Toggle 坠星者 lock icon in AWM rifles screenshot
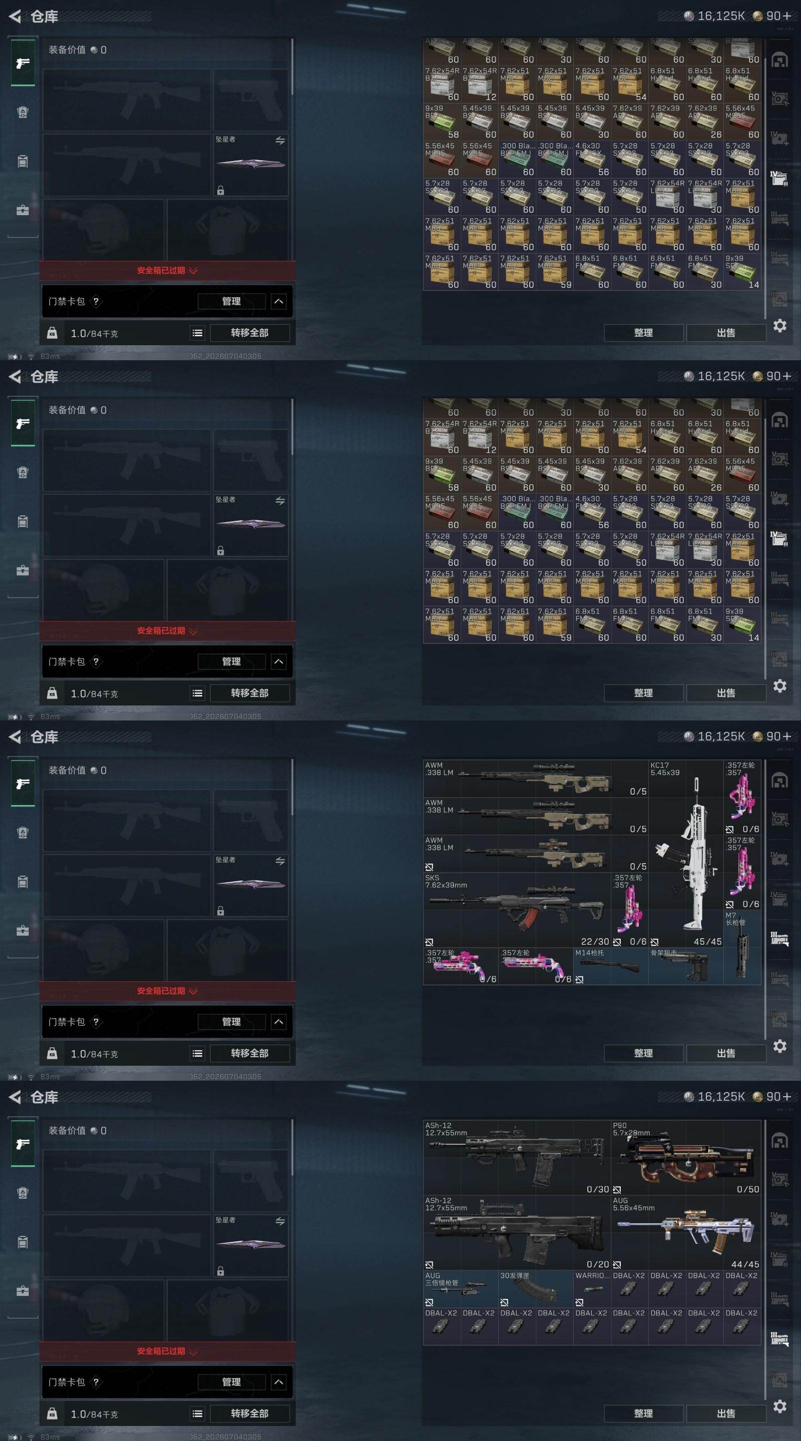Image resolution: width=801 pixels, height=1441 pixels. 221,911
